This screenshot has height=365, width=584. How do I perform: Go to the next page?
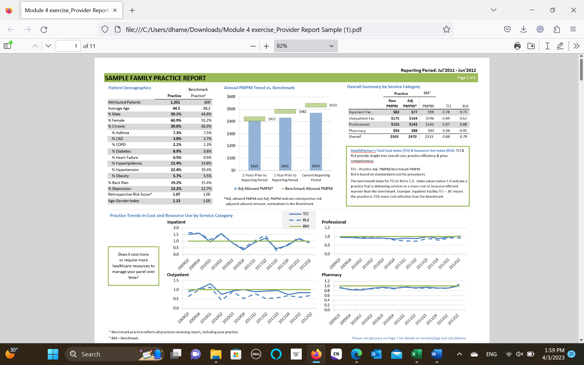click(x=48, y=46)
